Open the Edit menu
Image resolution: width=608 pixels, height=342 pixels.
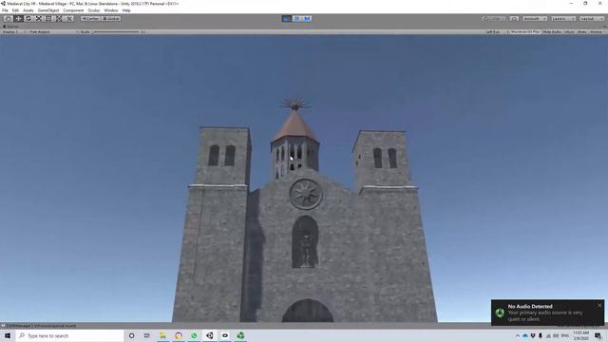click(x=15, y=10)
